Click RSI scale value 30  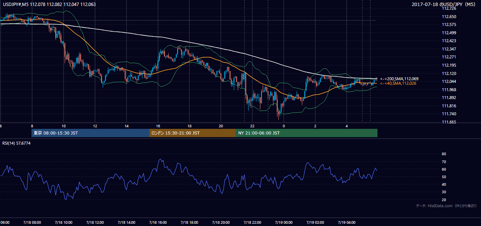click(x=444, y=192)
